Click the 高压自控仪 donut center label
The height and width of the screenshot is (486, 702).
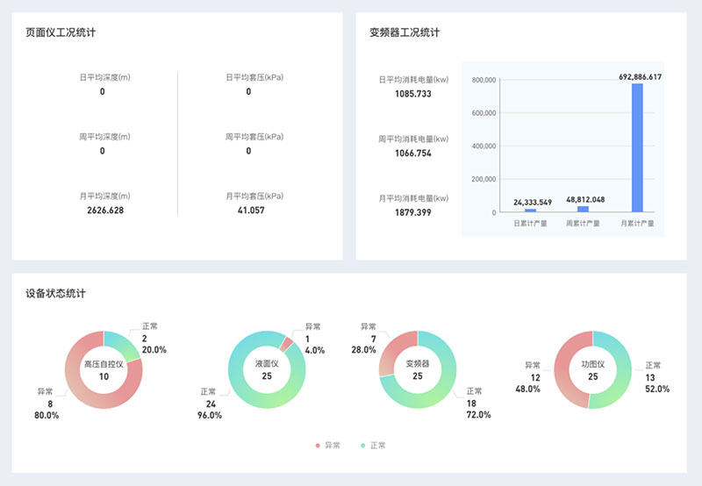(104, 370)
